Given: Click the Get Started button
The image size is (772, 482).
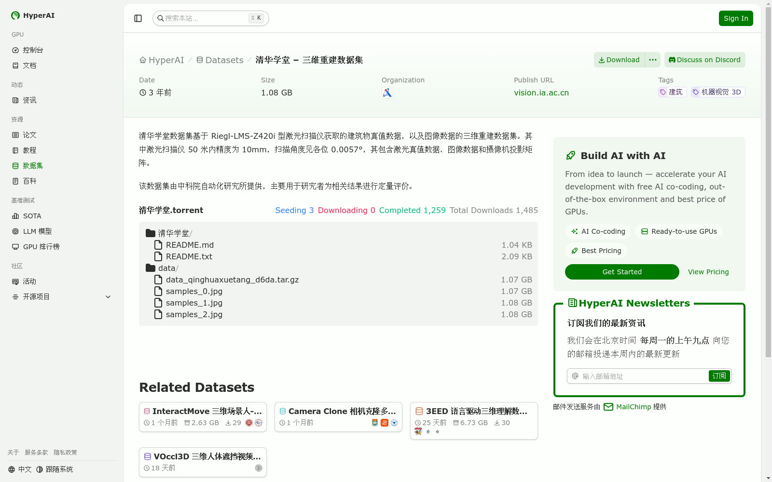Looking at the screenshot, I should tap(622, 272).
